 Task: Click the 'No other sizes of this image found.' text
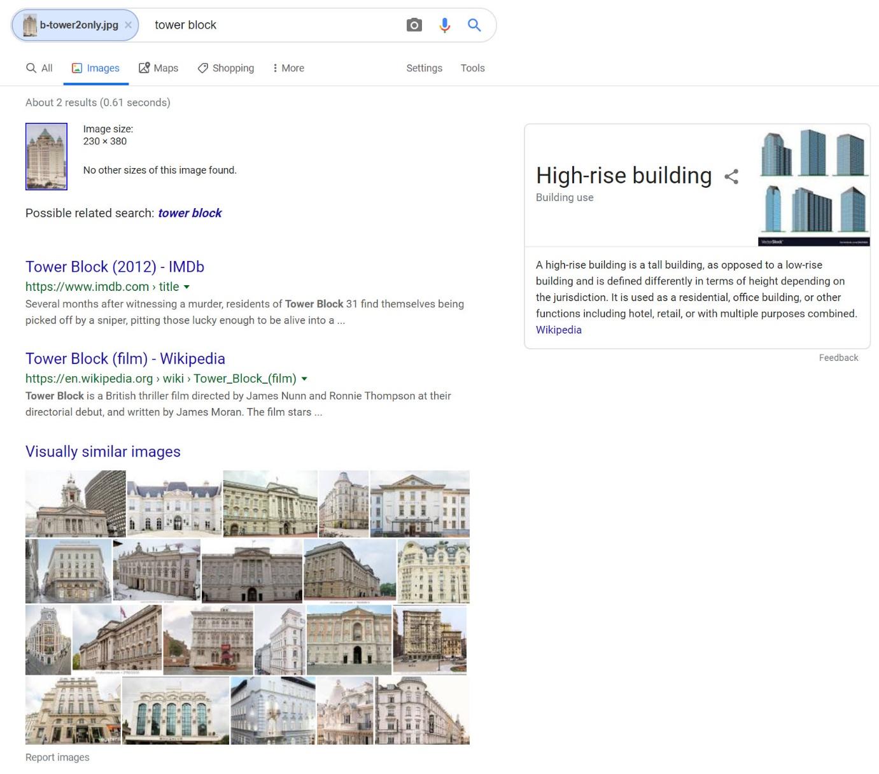coord(160,170)
